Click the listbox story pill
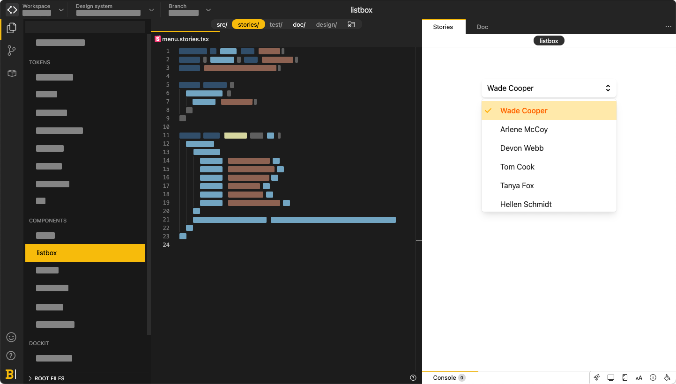Image resolution: width=676 pixels, height=384 pixels. (x=549, y=41)
